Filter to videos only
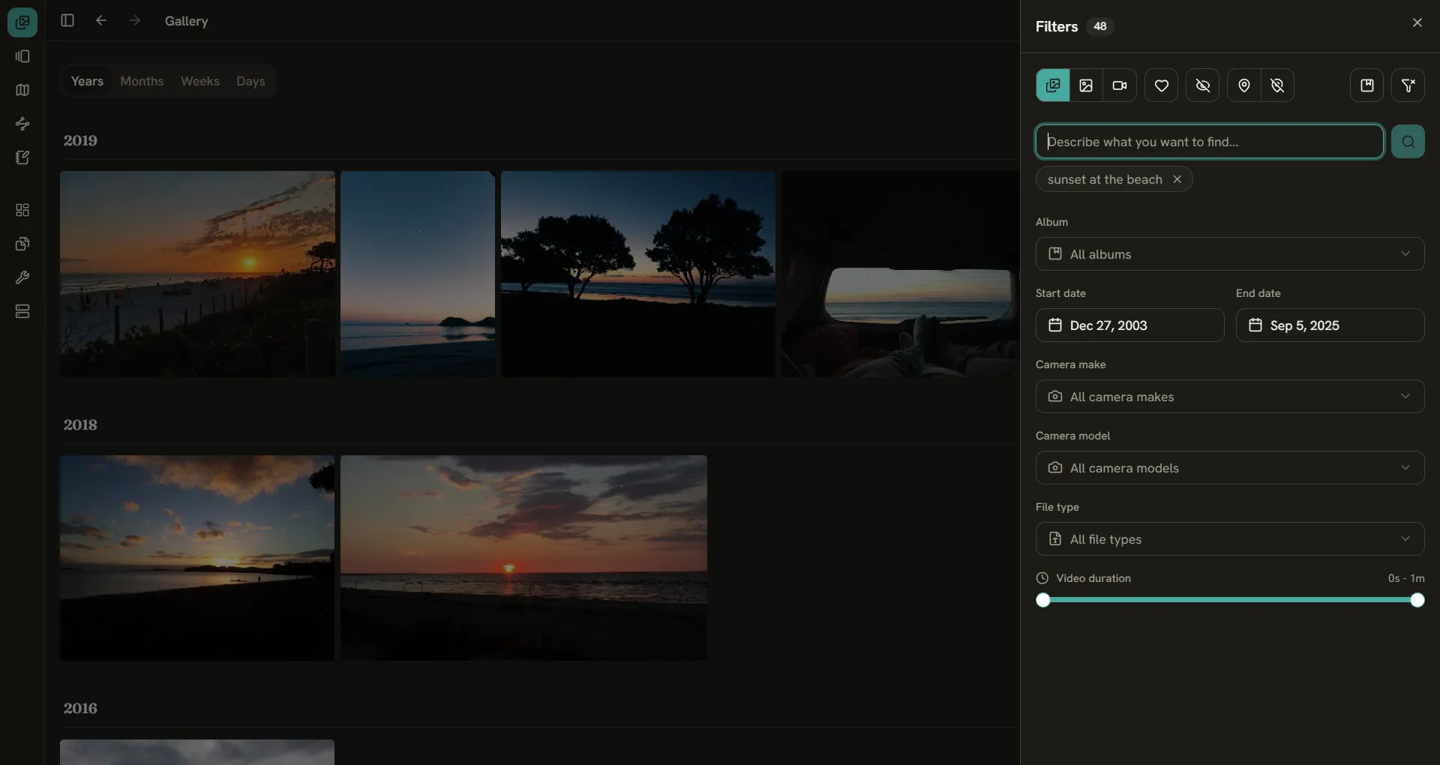 coord(1120,85)
